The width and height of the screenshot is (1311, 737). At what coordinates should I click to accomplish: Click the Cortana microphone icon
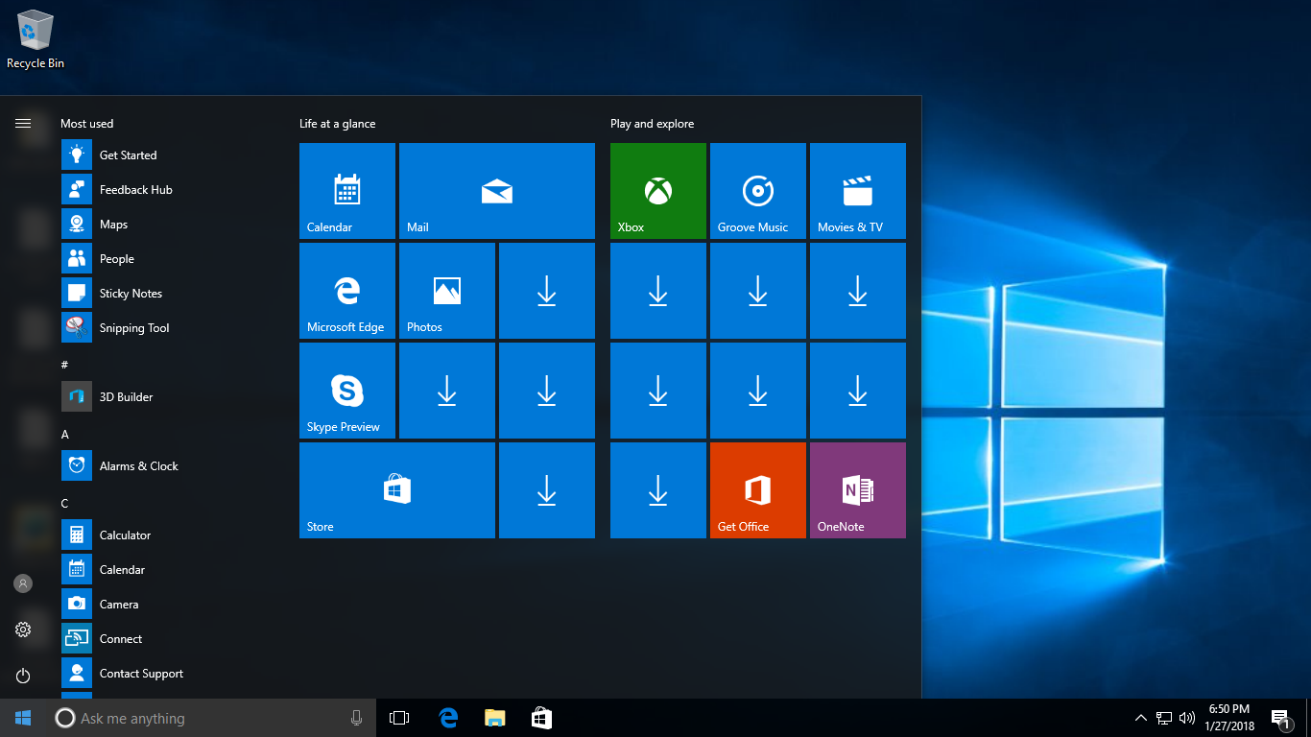click(x=356, y=718)
